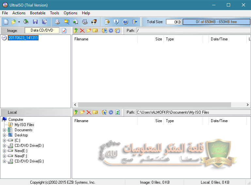The width and height of the screenshot is (251, 185).
Task: Sort Image pane by the Type column header
Action: pyautogui.click(x=183, y=39)
